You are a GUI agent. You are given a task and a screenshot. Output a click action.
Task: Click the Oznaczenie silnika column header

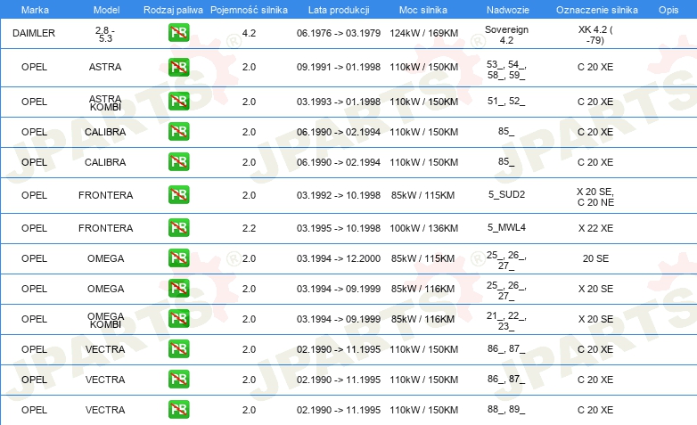coord(597,10)
